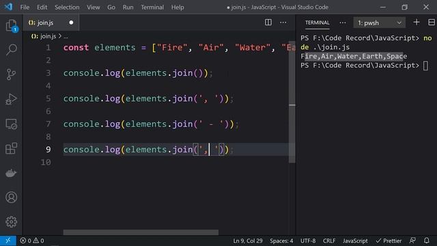Open the Go menu
Viewport: 437px width, 246px height.
[111, 8]
